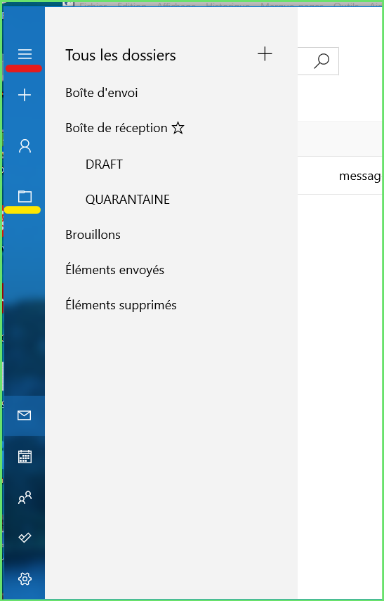Open the accounts person icon
The height and width of the screenshot is (601, 384).
[25, 146]
